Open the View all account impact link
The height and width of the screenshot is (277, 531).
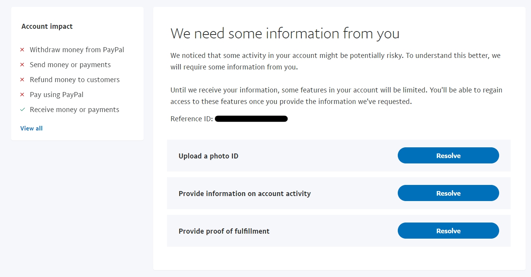pyautogui.click(x=31, y=129)
